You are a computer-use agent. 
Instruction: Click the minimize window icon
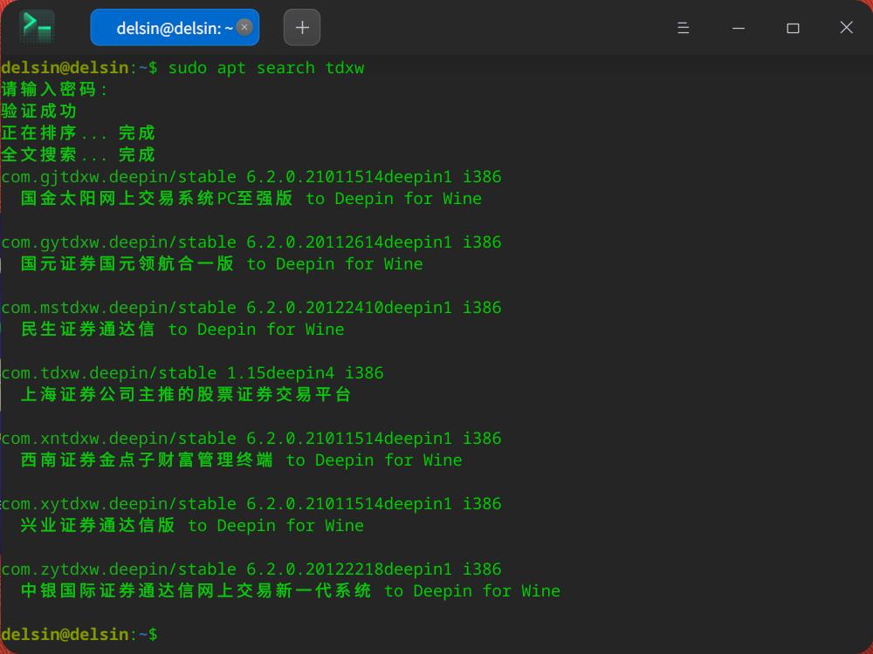pos(738,27)
